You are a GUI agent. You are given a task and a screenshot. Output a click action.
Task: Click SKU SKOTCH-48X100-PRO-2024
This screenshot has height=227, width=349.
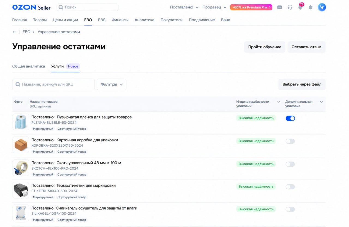tap(55, 169)
